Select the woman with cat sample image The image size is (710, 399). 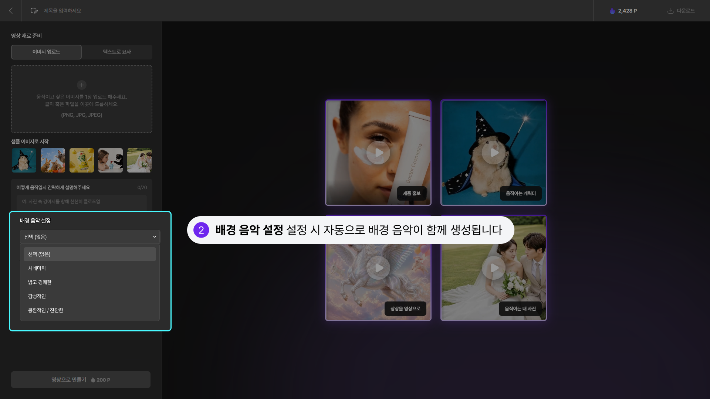click(x=111, y=160)
